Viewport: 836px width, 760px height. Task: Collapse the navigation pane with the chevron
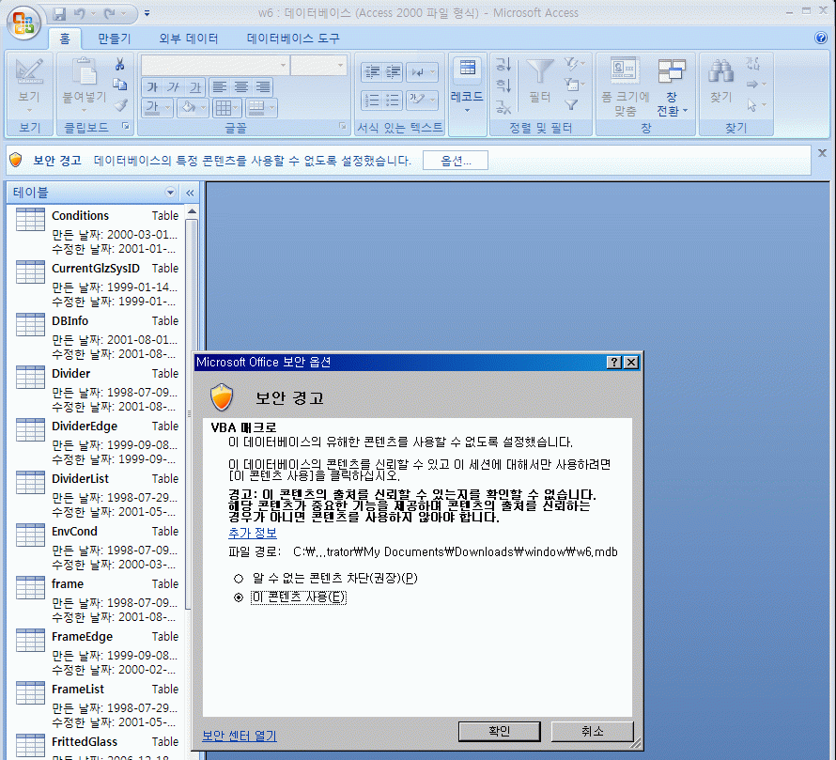point(189,193)
